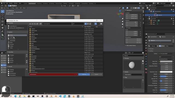Open the Dropbox folder in file list
The image size is (175, 98).
(x=33, y=60)
